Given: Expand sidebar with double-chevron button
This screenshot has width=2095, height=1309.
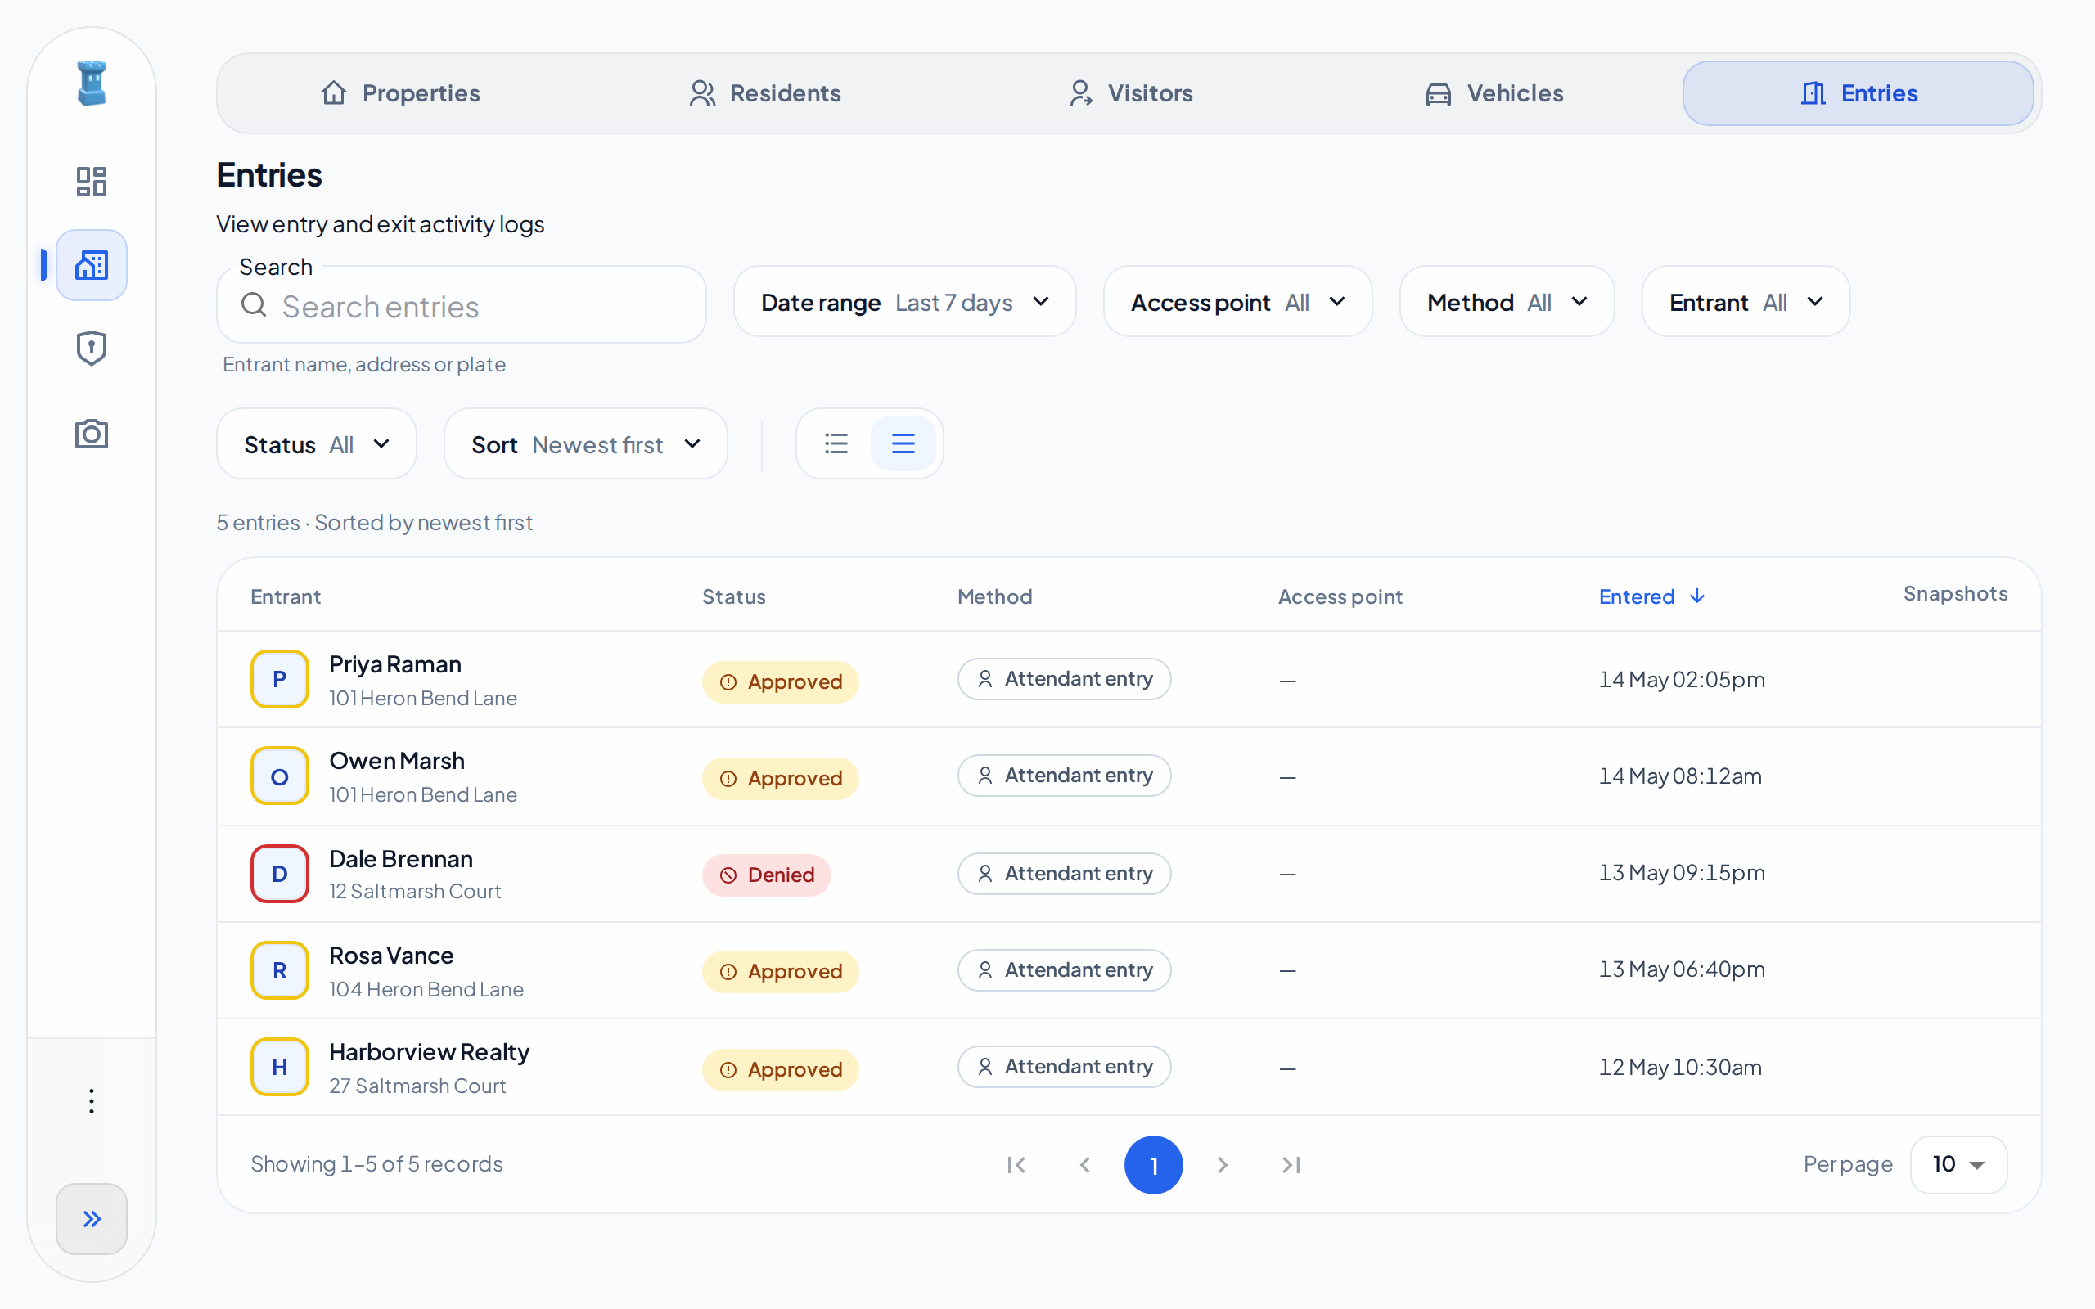Looking at the screenshot, I should (x=91, y=1218).
